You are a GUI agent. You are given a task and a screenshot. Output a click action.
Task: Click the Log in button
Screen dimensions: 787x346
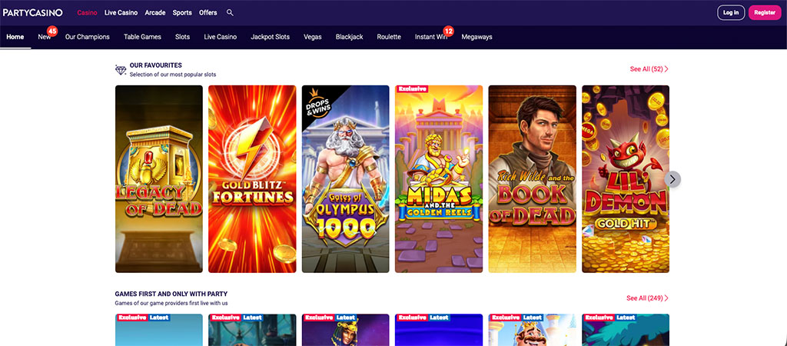(731, 12)
